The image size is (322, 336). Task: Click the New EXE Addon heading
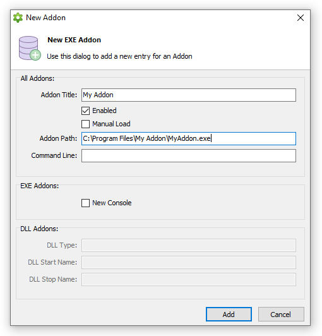pyautogui.click(x=74, y=40)
